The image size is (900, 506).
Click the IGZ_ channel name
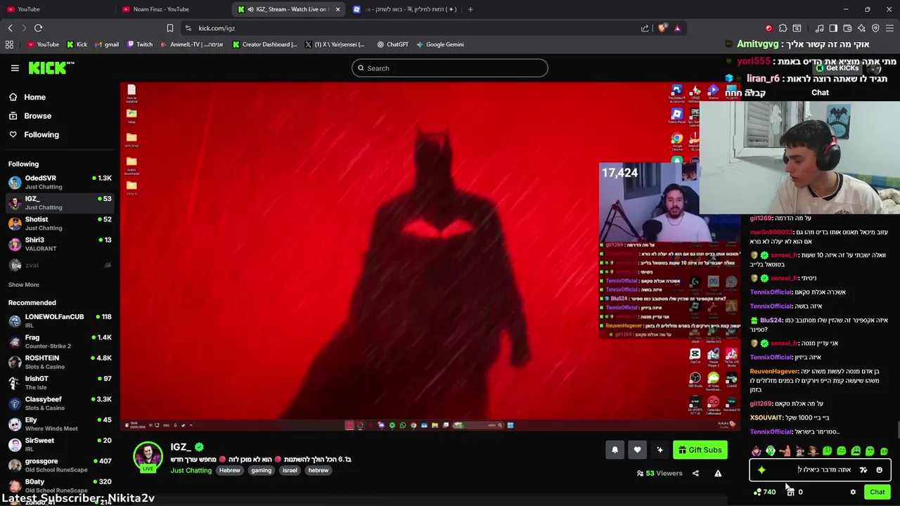[x=181, y=447]
